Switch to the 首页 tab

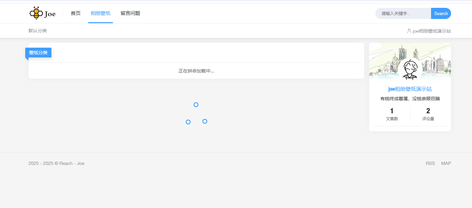tap(75, 13)
